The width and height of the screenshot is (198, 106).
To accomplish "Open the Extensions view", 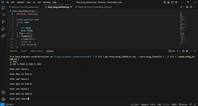I will click(x=3, y=36).
